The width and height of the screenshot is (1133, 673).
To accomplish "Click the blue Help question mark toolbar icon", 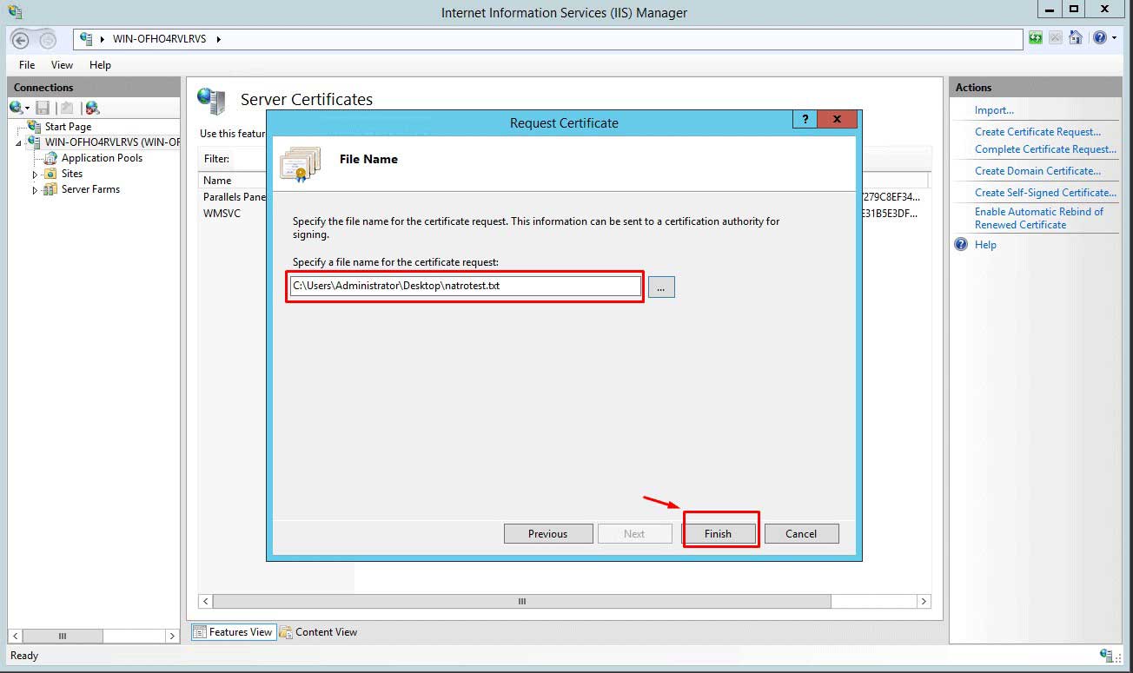I will pos(1099,38).
